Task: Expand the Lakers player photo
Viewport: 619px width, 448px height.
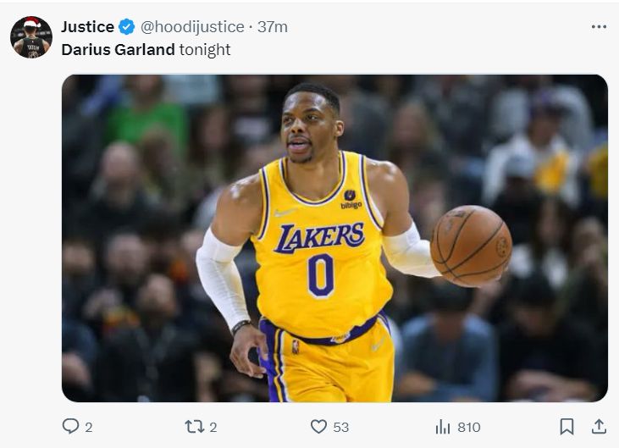Action: click(334, 238)
